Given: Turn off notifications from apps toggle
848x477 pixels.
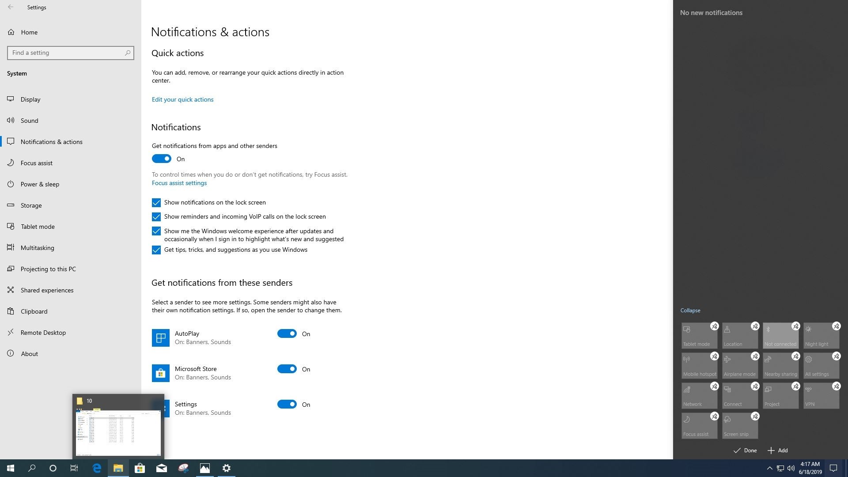Looking at the screenshot, I should click(x=162, y=159).
